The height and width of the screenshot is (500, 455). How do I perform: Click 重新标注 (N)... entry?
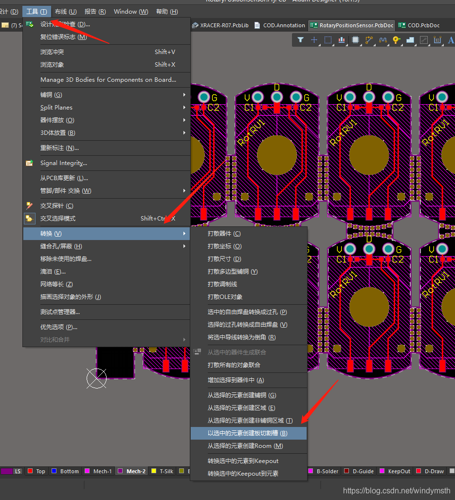tap(107, 148)
